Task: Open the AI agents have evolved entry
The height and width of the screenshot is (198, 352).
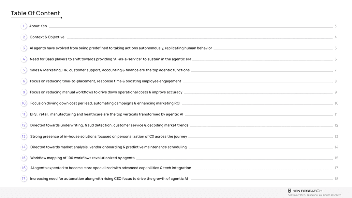Action: coord(121,48)
